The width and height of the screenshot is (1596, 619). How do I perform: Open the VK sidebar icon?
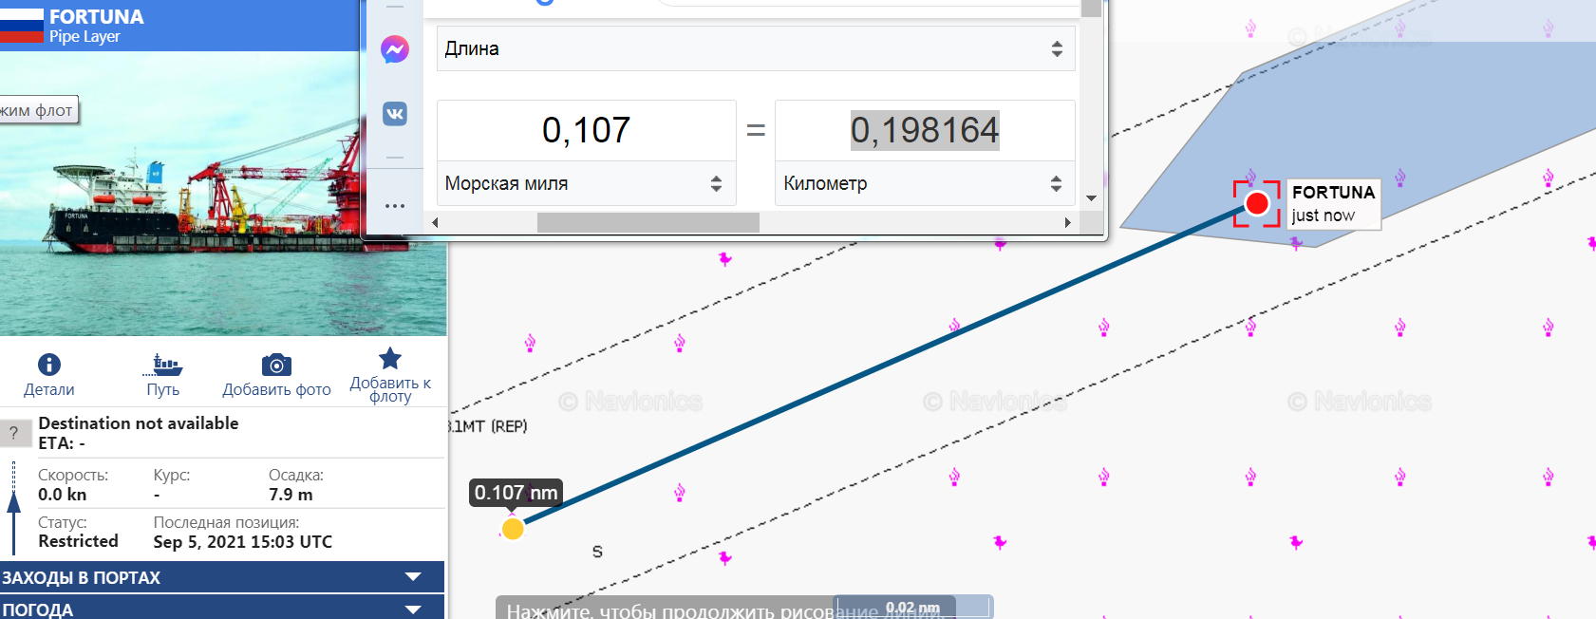395,114
